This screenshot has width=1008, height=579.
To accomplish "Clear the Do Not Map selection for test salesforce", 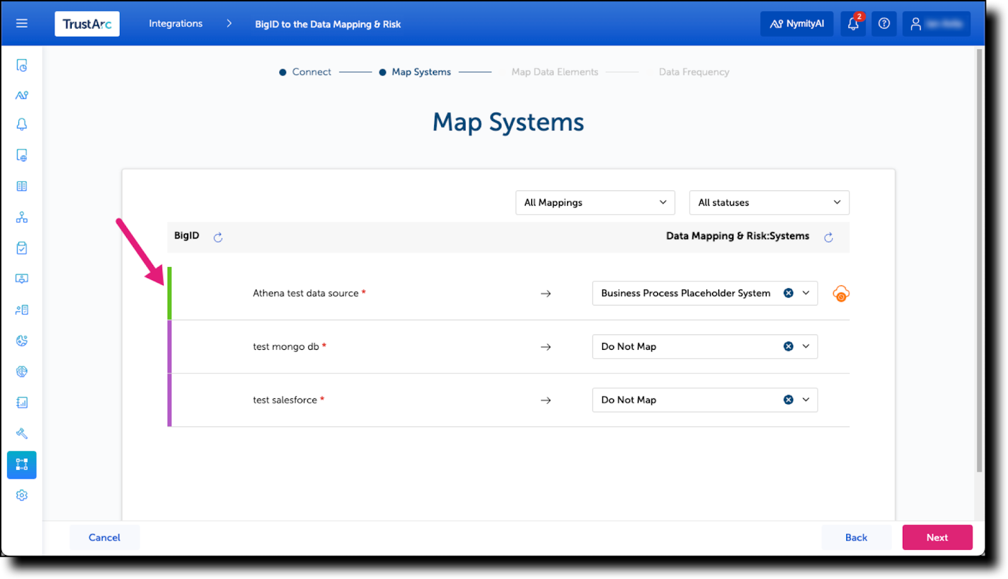I will click(788, 399).
